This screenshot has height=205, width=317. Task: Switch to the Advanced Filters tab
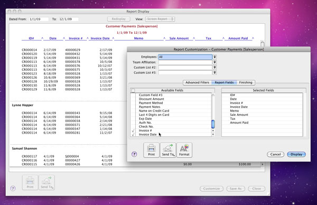[x=197, y=82]
